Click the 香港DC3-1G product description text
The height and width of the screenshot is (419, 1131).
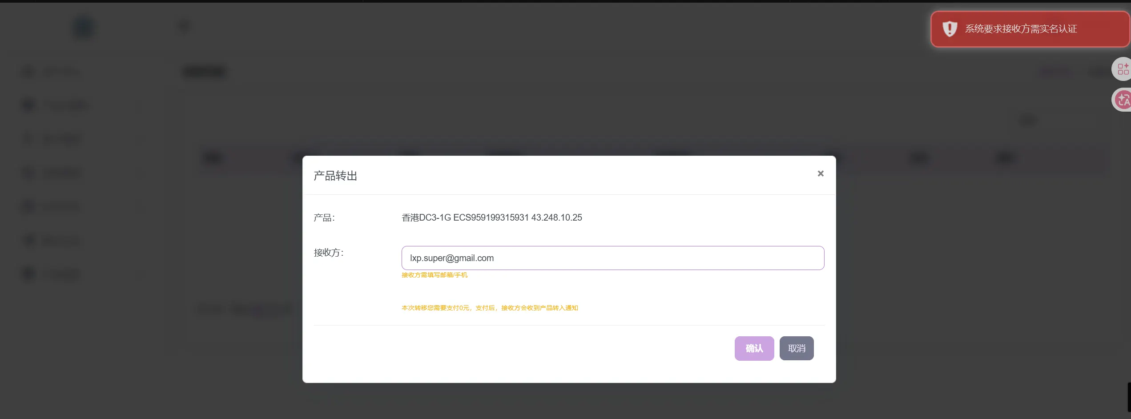491,218
